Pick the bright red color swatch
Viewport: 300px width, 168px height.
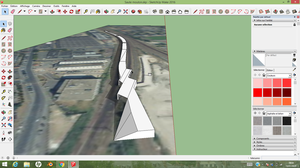point(257,92)
